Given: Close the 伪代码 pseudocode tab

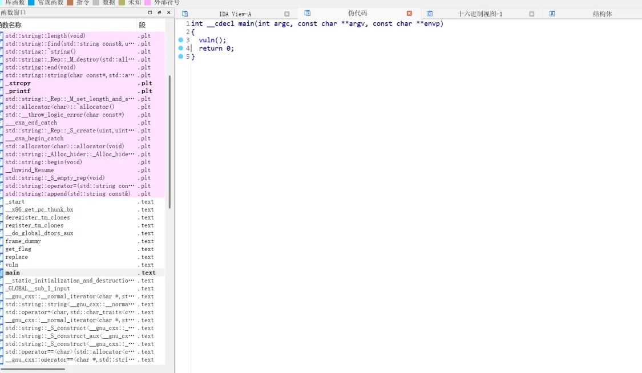Looking at the screenshot, I should [409, 14].
